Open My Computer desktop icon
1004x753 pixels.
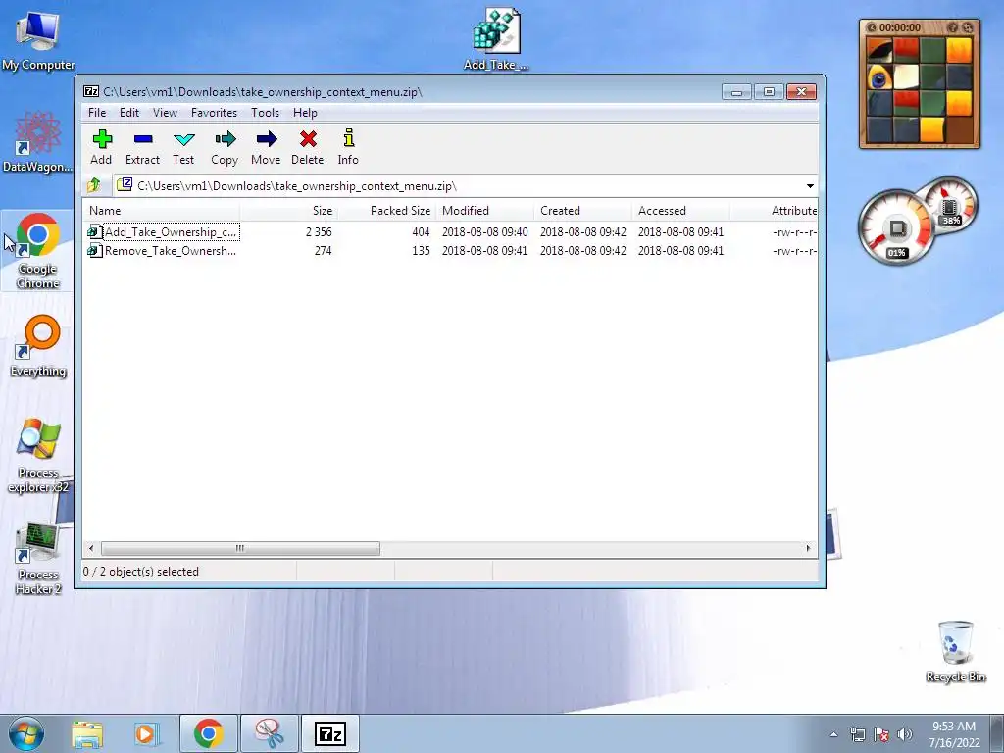coord(38,40)
